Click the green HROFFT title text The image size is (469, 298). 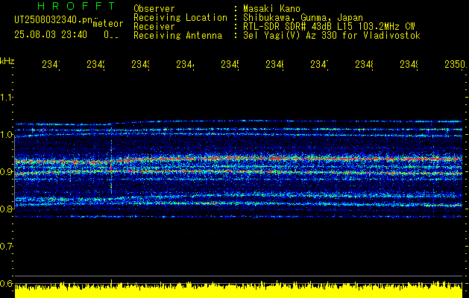[x=76, y=6]
